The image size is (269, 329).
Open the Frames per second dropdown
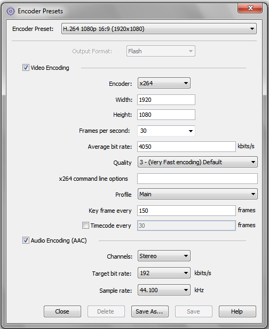tap(166, 131)
